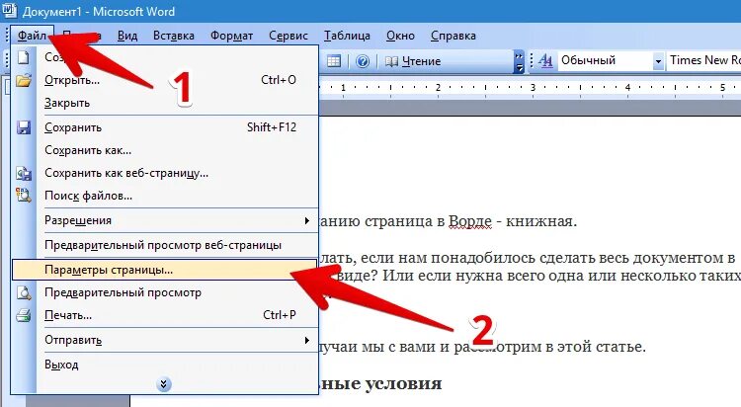Click the print preview magnifier icon
The width and height of the screenshot is (741, 407).
24,292
